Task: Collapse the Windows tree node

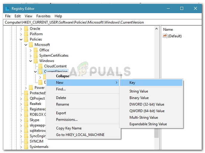Action: click(30, 61)
